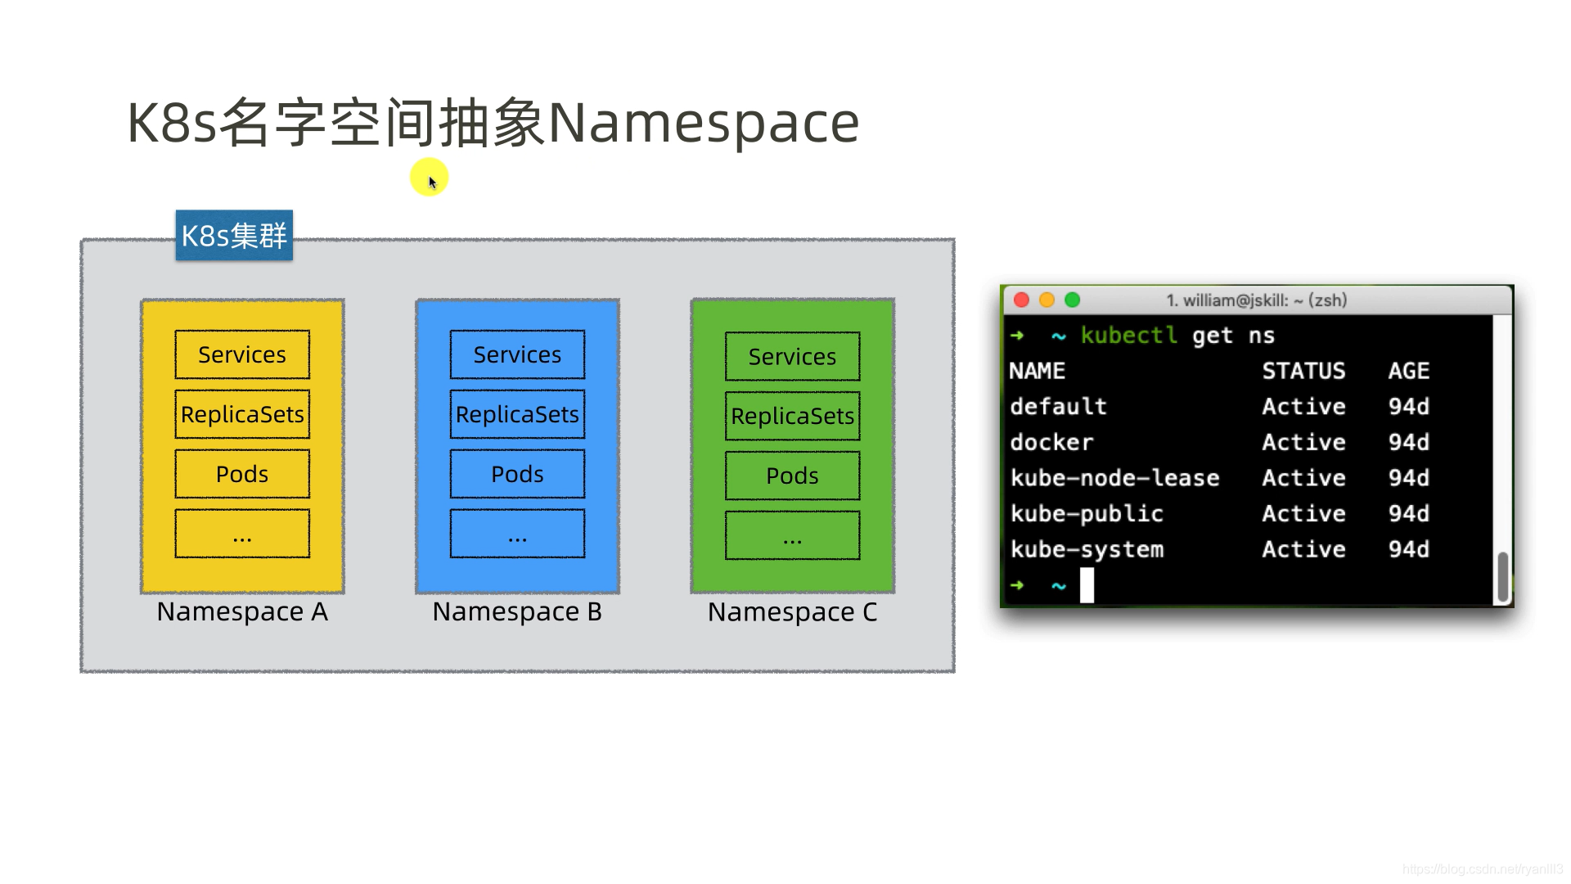Click Pods box in Namespace C

tap(792, 476)
